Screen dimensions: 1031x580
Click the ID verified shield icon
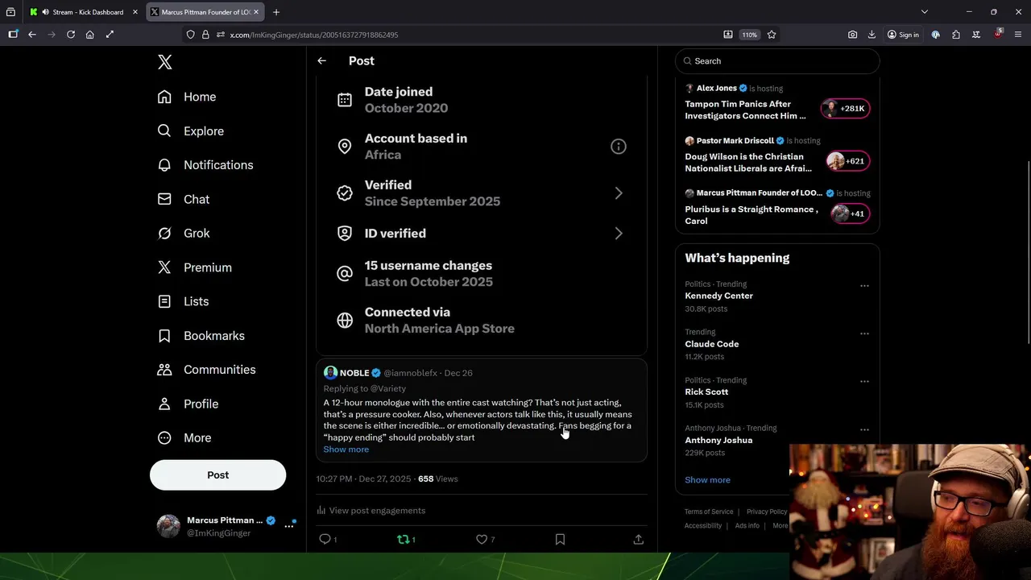345,234
